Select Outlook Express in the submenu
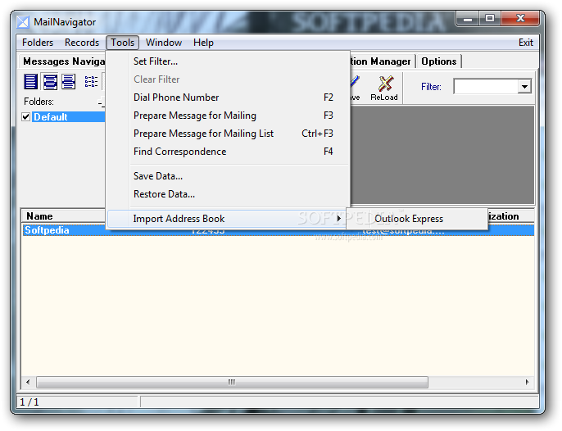Viewport: 562px width, 431px height. point(417,219)
